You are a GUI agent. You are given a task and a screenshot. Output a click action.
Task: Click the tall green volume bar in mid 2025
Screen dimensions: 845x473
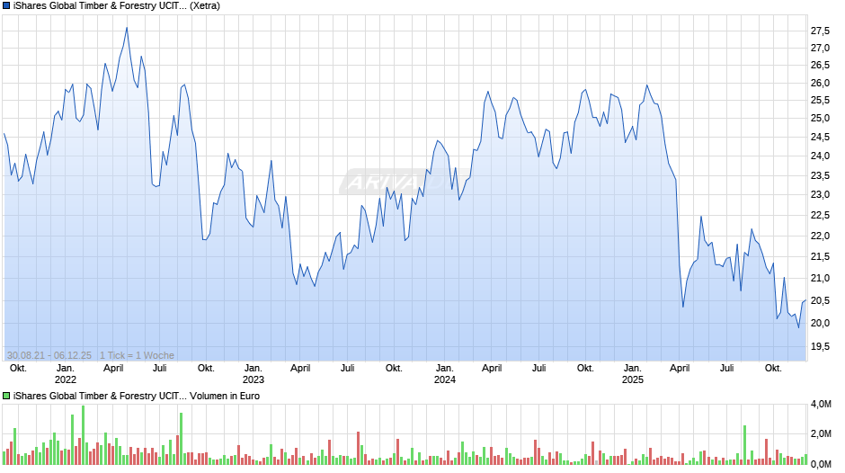[x=744, y=445]
